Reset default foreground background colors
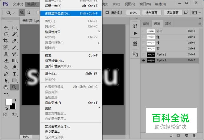The image size is (204, 140). pyautogui.click(x=6, y=108)
